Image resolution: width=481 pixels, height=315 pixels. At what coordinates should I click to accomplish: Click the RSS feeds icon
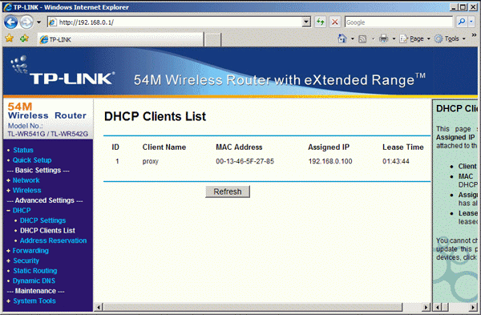(x=362, y=38)
